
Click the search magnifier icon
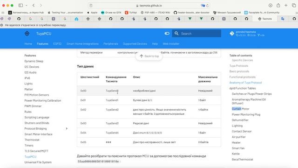coord(176,34)
